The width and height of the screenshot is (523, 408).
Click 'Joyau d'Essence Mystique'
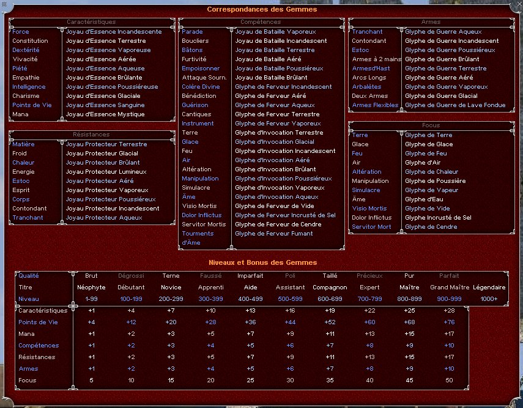(105, 114)
